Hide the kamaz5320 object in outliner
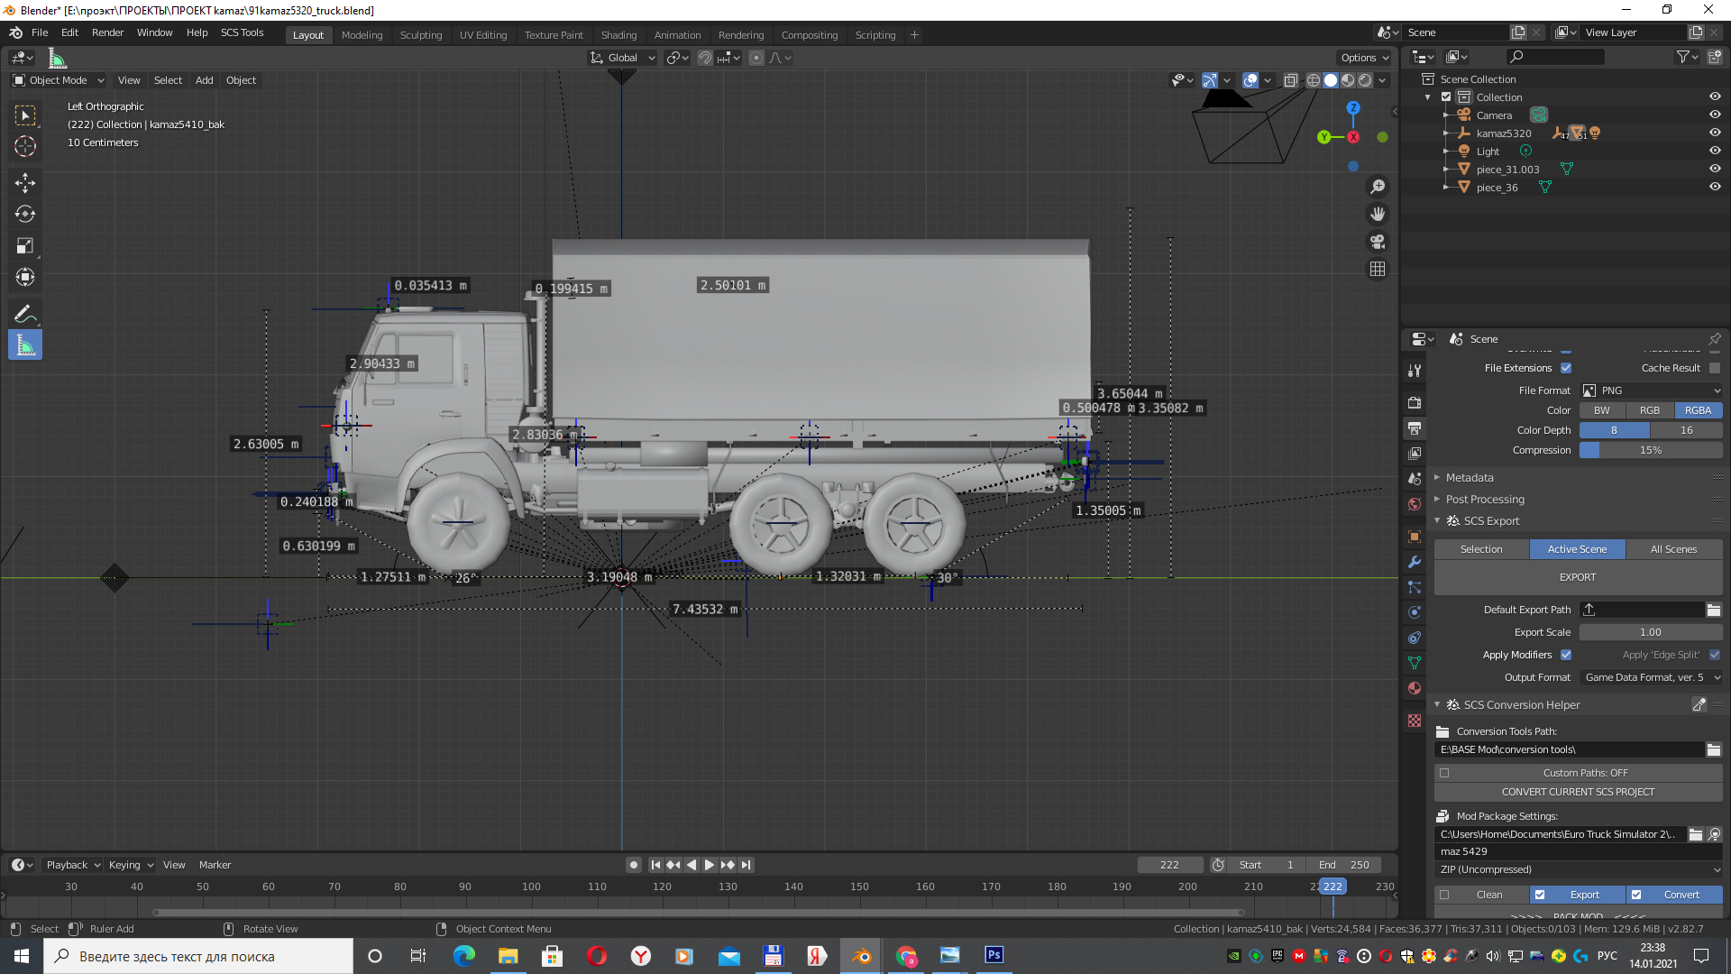This screenshot has height=974, width=1731. (x=1715, y=133)
